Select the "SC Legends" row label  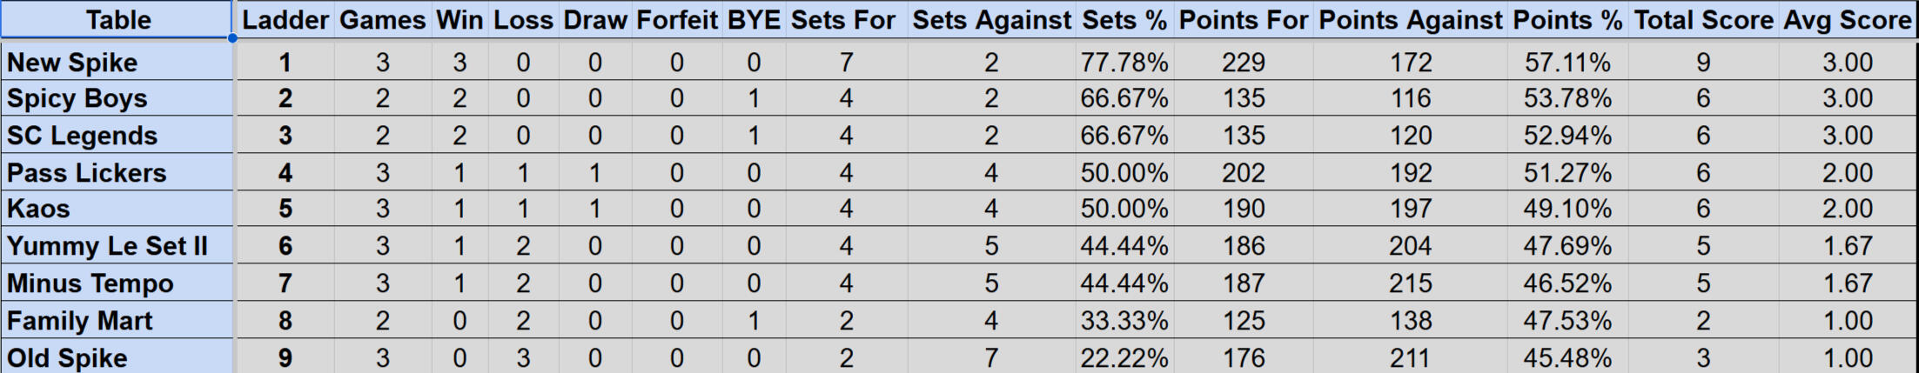coord(117,136)
